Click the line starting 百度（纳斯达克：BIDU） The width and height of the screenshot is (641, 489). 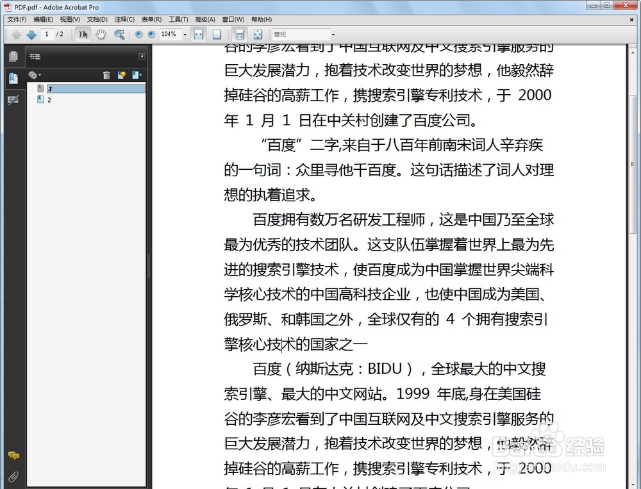[399, 369]
